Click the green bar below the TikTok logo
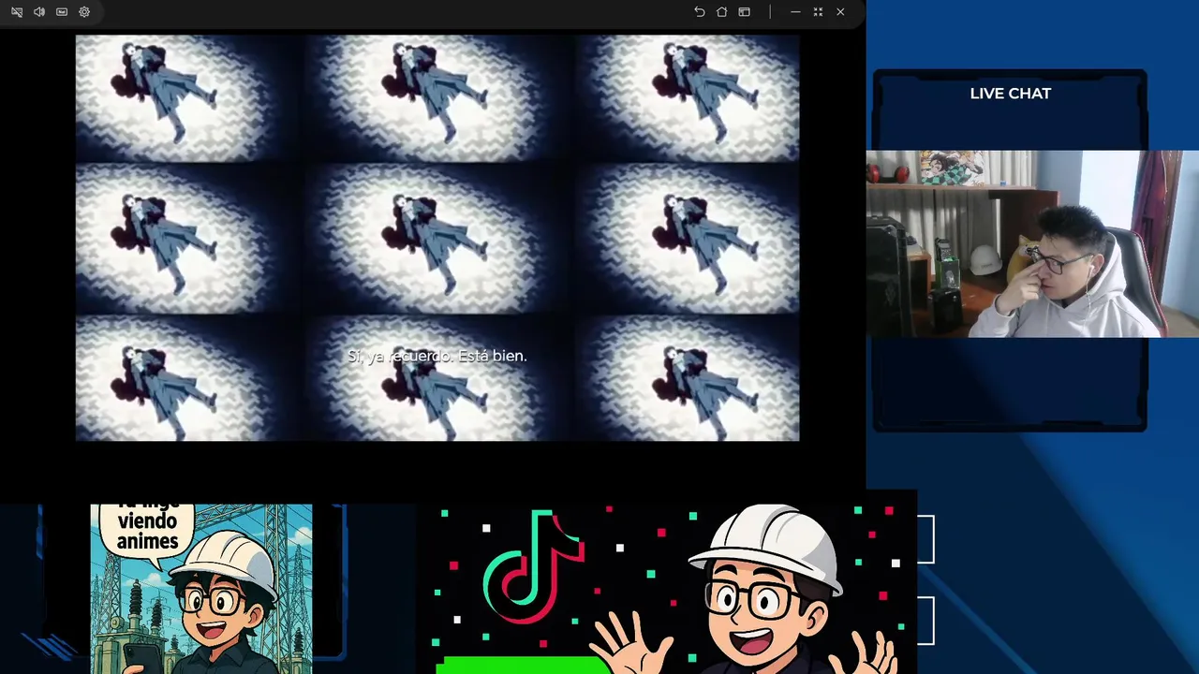The height and width of the screenshot is (674, 1199). coord(523,666)
